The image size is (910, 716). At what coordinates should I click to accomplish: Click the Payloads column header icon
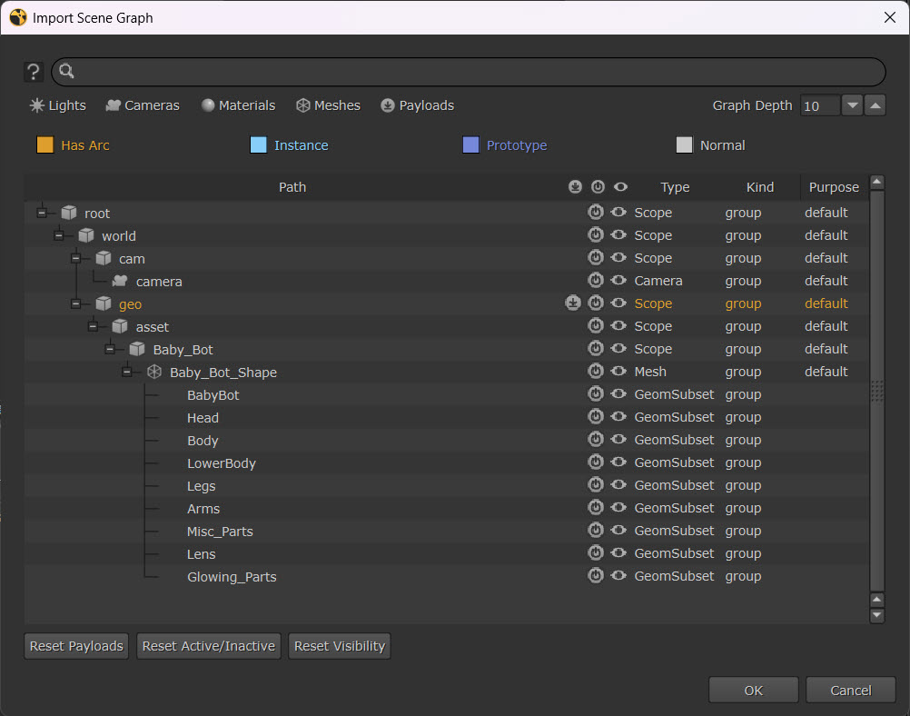tap(575, 187)
